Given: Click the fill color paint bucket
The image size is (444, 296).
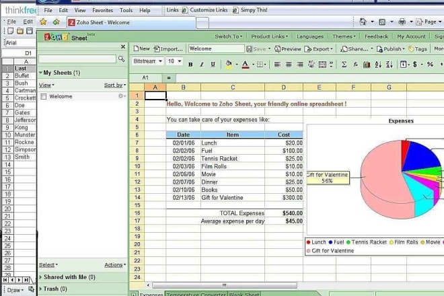Looking at the screenshot, I should (229, 65).
